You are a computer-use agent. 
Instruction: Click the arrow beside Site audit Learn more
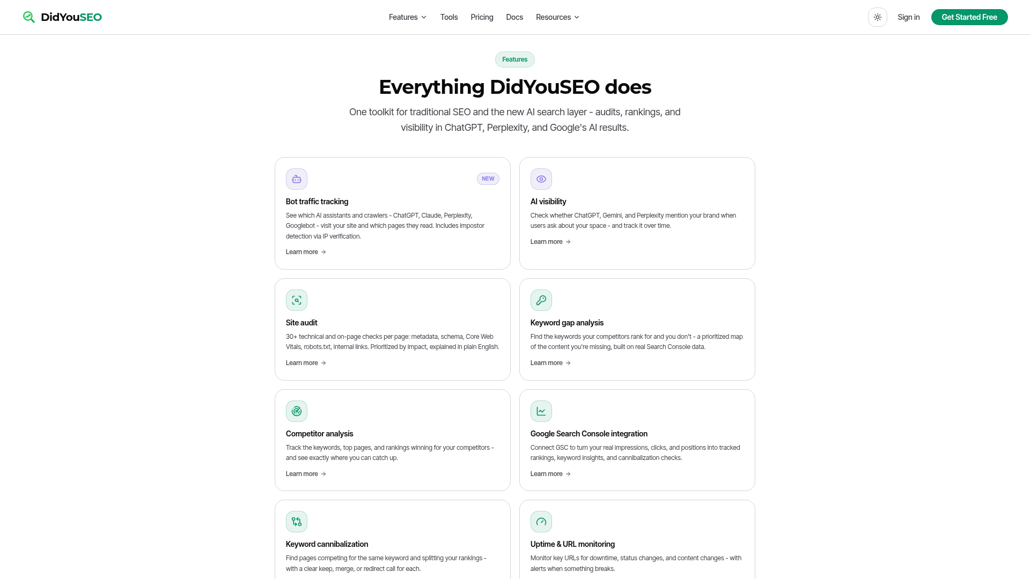(323, 363)
